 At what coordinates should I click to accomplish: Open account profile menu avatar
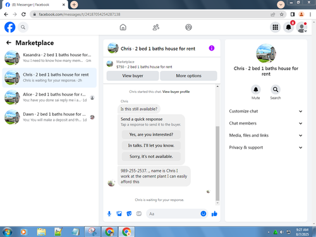click(301, 27)
